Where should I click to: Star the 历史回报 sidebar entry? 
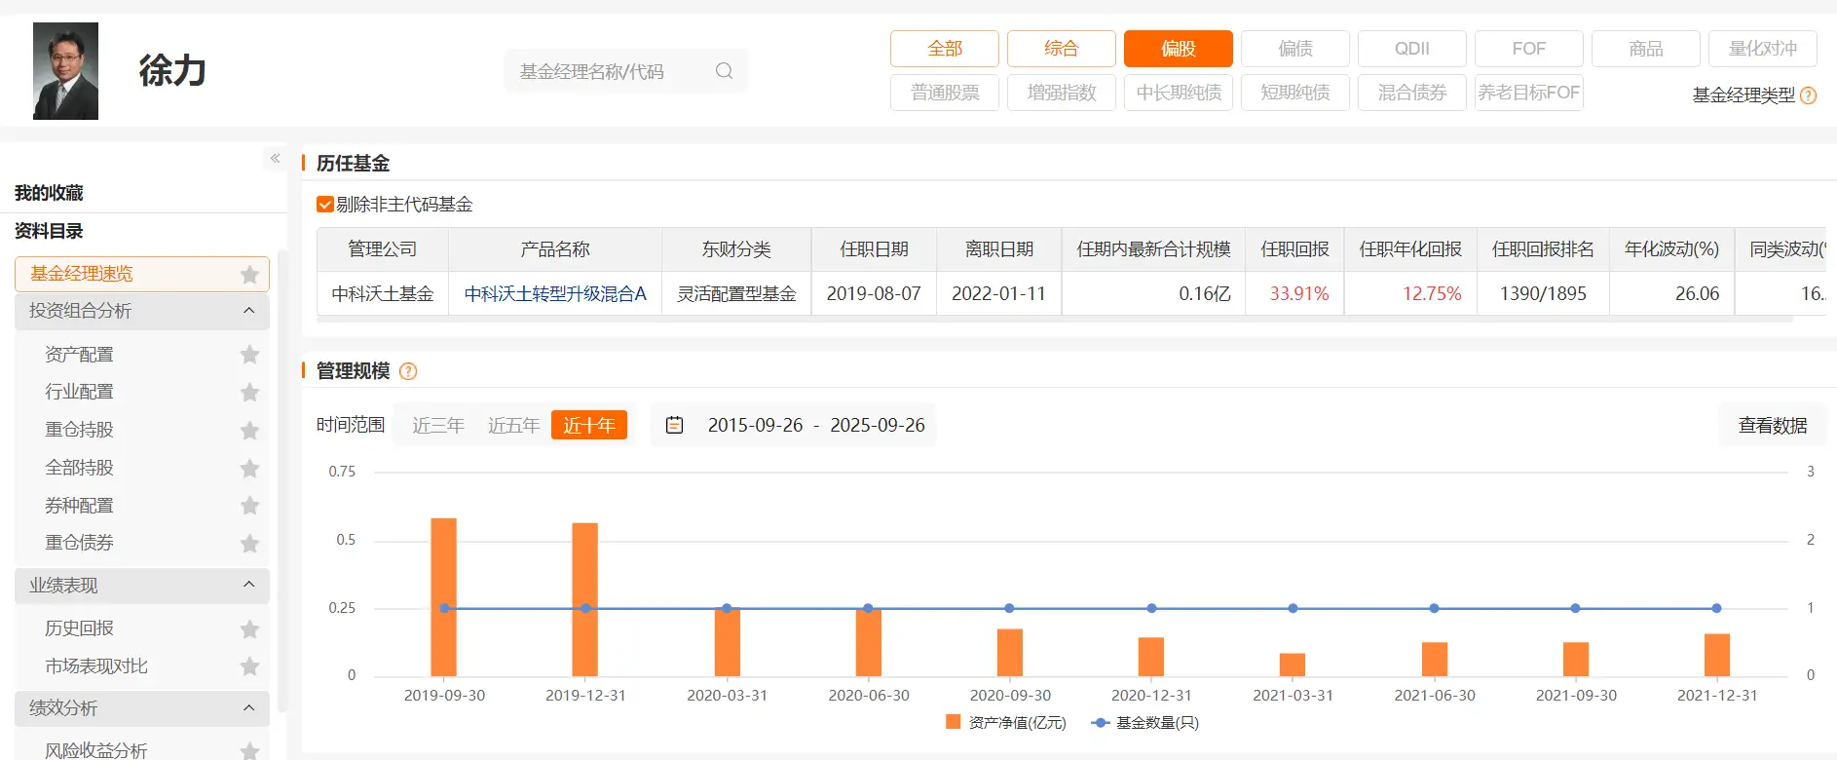pyautogui.click(x=249, y=629)
